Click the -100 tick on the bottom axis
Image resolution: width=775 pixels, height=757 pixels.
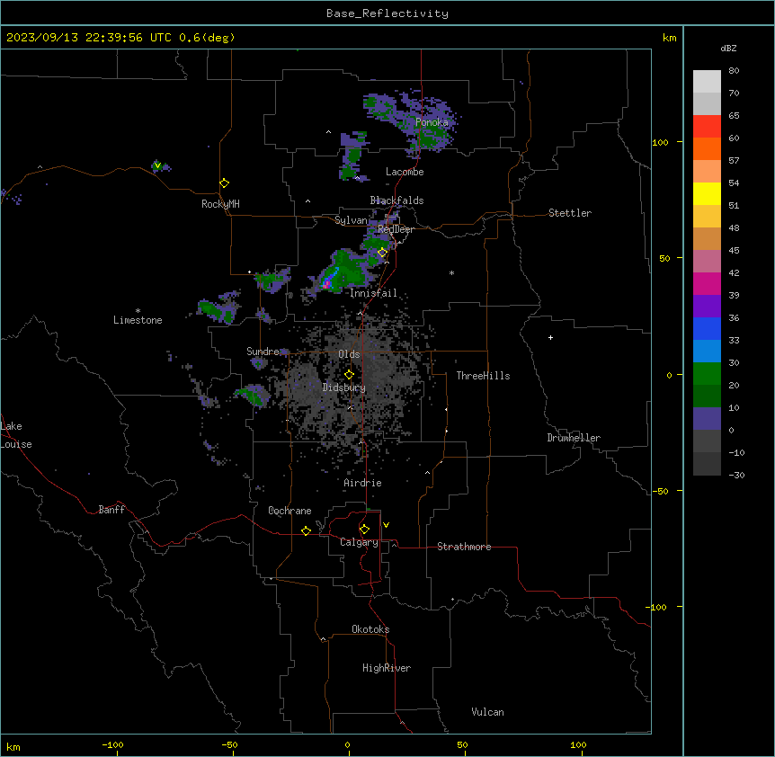[112, 744]
